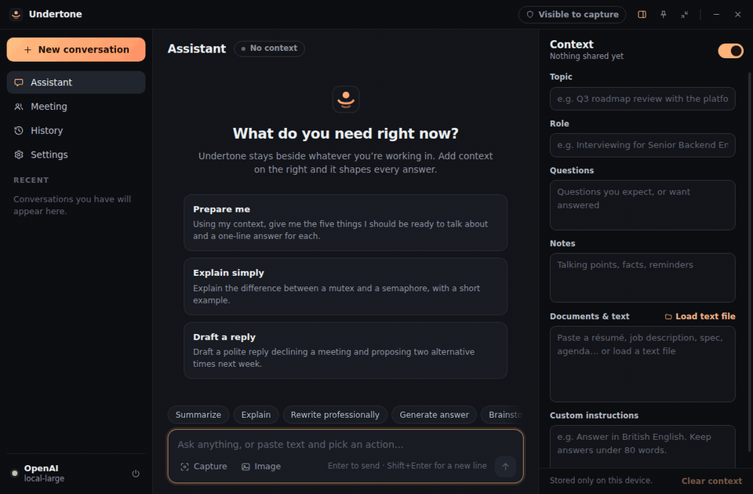Focus the Notes text area
The height and width of the screenshot is (494, 753).
642,278
